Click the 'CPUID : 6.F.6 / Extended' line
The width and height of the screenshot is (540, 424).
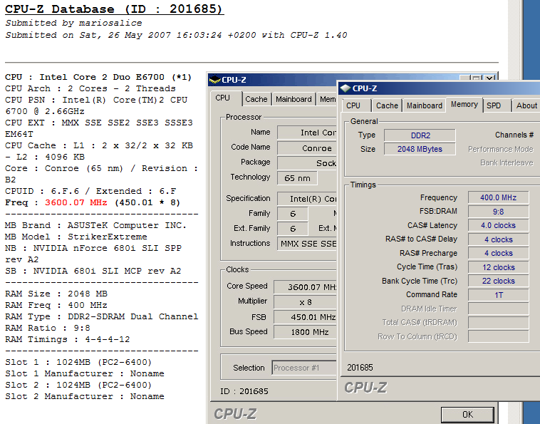point(90,191)
